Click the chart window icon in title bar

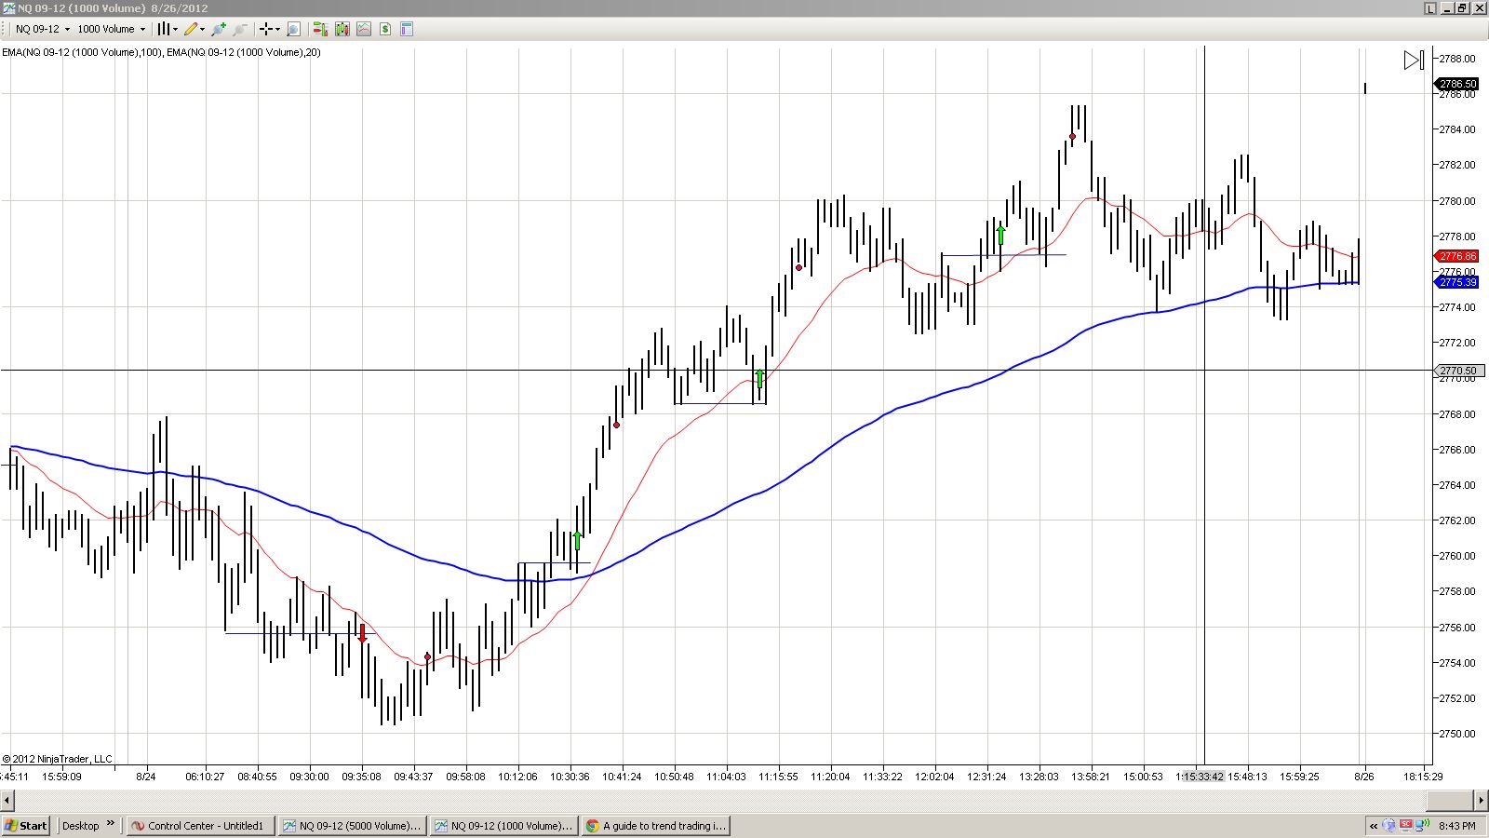tap(9, 8)
